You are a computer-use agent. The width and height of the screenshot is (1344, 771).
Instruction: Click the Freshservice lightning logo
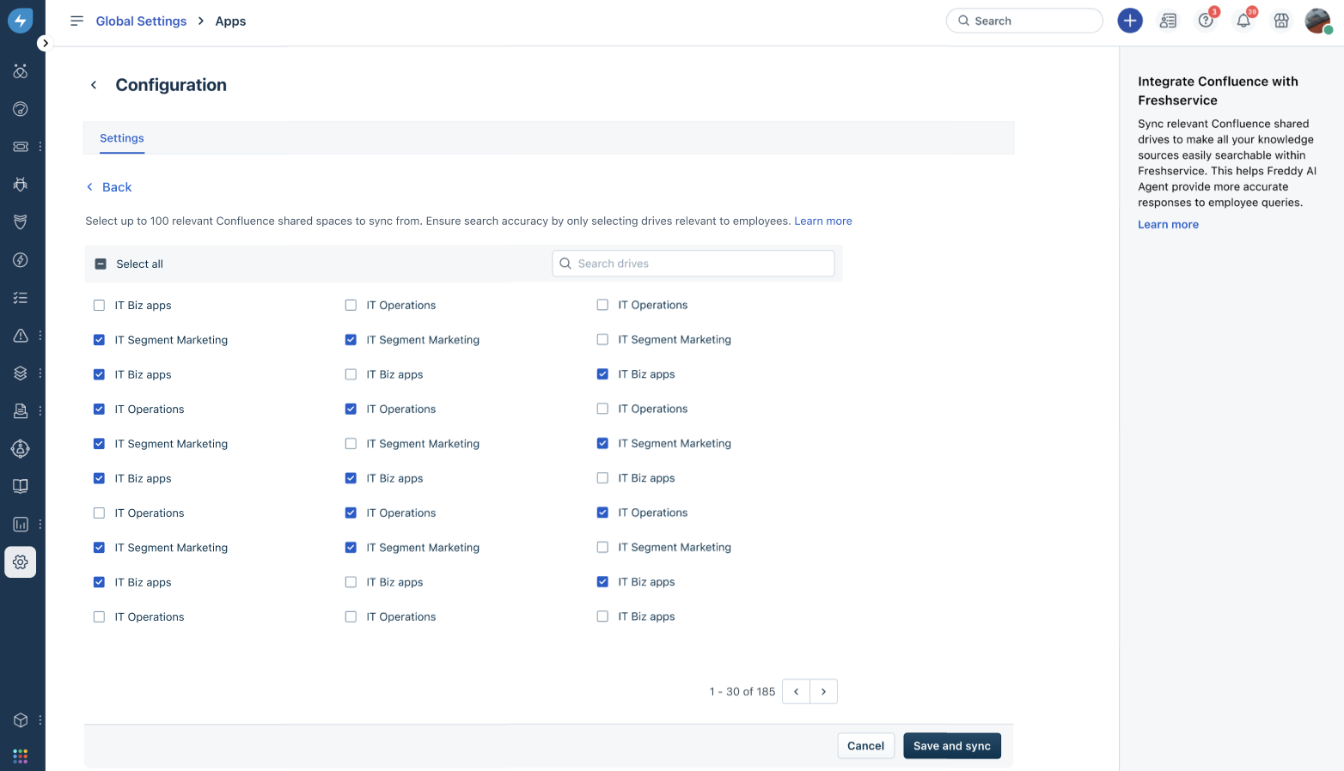[21, 21]
